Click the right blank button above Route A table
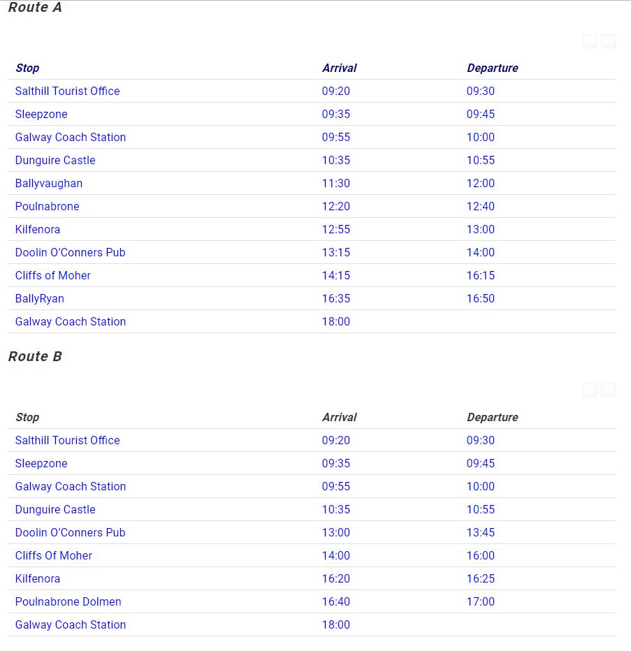Image resolution: width=631 pixels, height=651 pixels. pyautogui.click(x=608, y=41)
